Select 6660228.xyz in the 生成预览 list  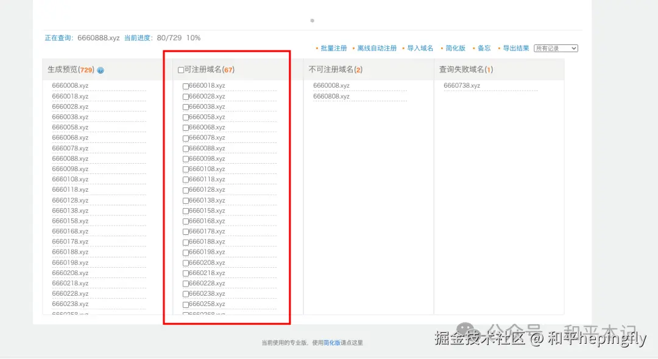70,294
